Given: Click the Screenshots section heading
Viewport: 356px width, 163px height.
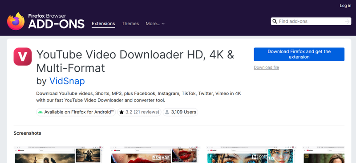Looking at the screenshot, I should (27, 133).
